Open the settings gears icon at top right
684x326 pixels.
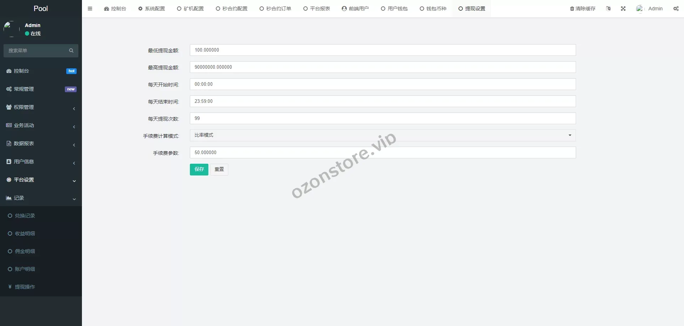tap(676, 9)
